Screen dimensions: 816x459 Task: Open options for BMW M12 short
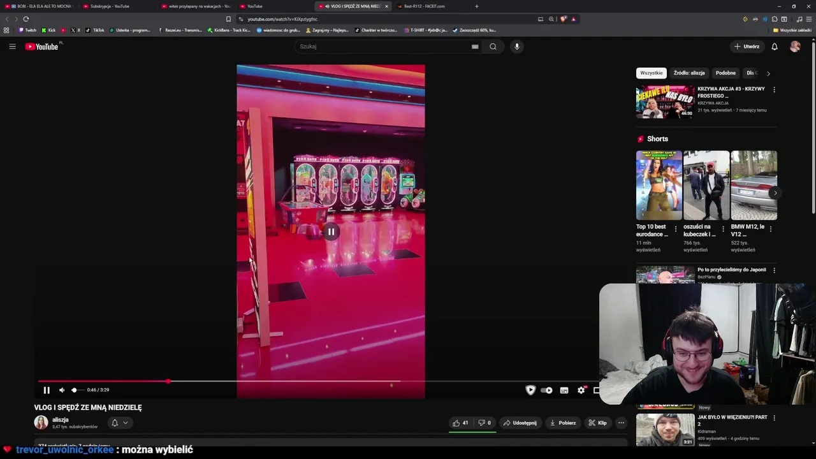(771, 229)
